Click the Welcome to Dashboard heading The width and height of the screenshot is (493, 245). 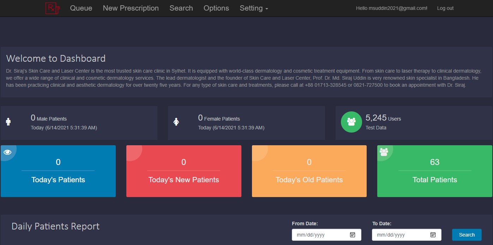(56, 59)
